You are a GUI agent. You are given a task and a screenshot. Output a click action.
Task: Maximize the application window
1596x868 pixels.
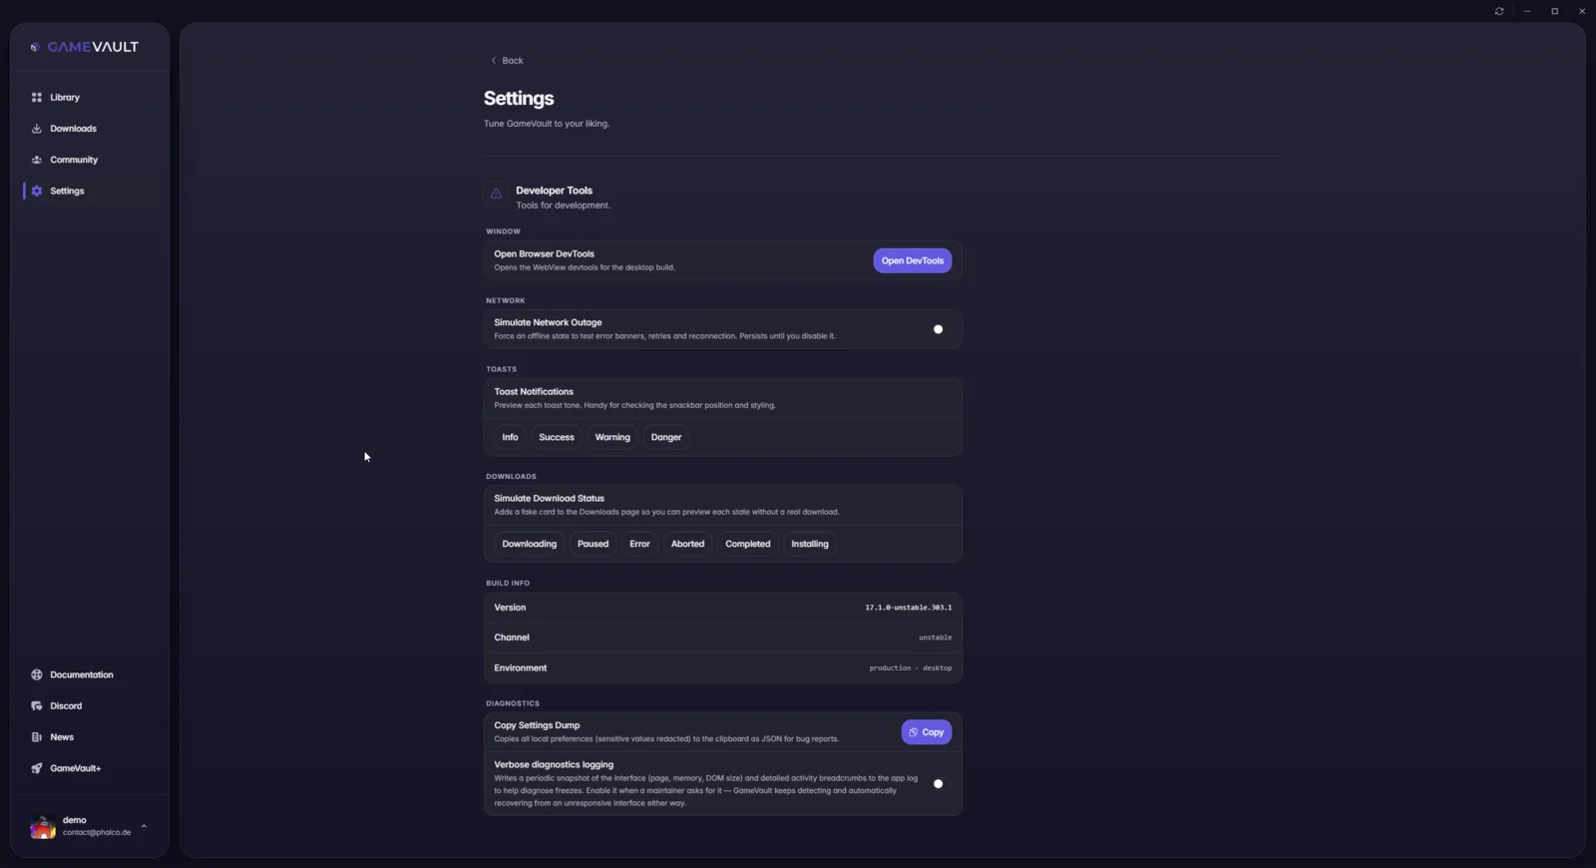click(1554, 11)
